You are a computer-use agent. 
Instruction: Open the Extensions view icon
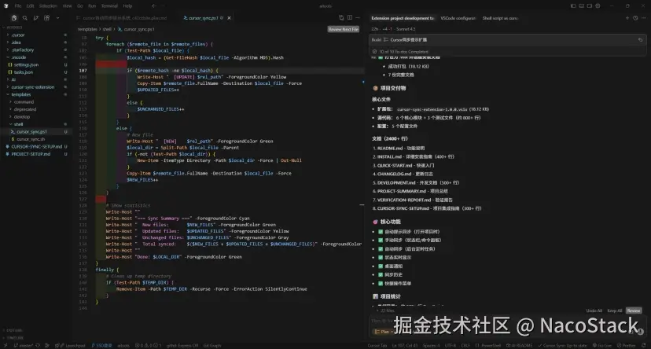[x=46, y=18]
